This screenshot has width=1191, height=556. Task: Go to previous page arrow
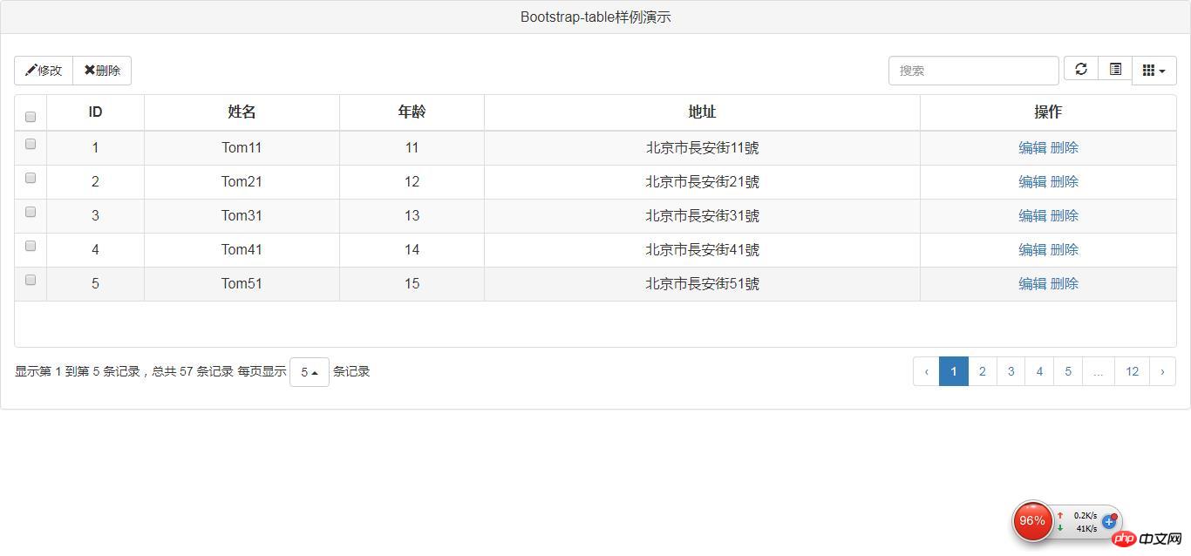[x=926, y=371]
